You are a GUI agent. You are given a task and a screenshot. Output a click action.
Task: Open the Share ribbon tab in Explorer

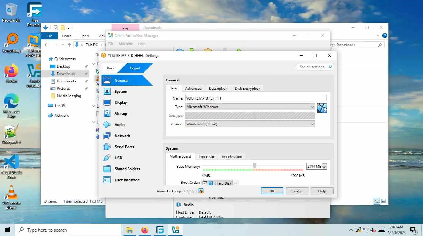tap(85, 36)
